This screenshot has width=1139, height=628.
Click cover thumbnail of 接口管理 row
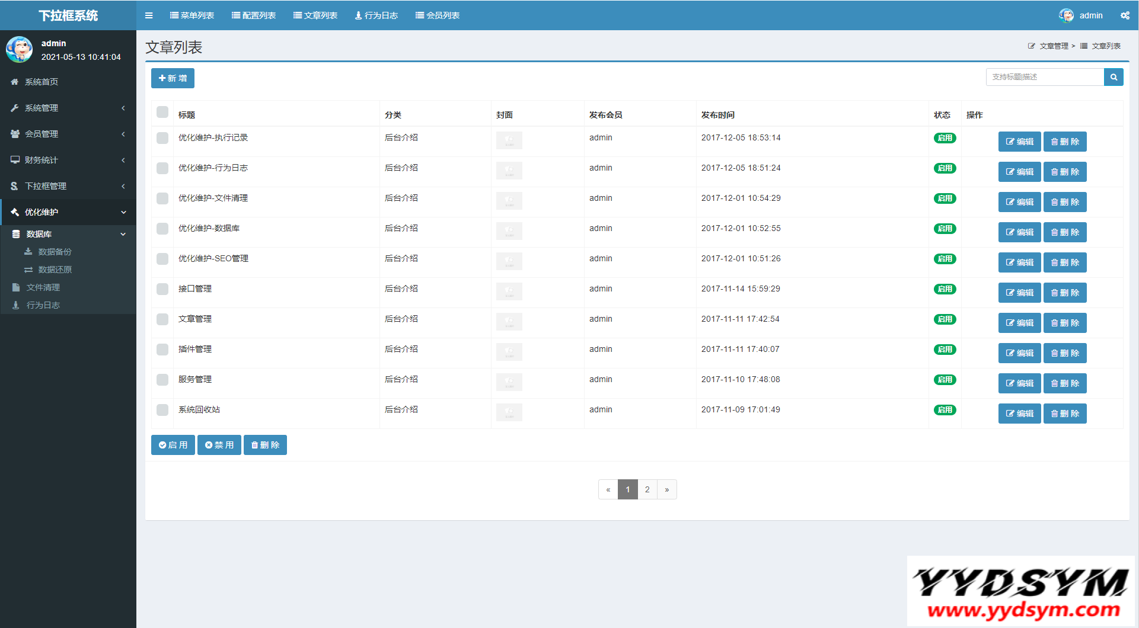pos(509,291)
